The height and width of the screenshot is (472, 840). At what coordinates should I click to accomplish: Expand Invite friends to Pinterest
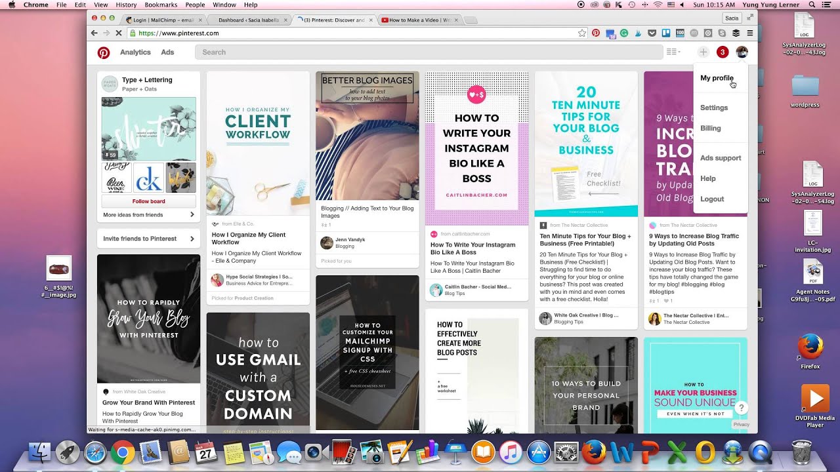[148, 239]
